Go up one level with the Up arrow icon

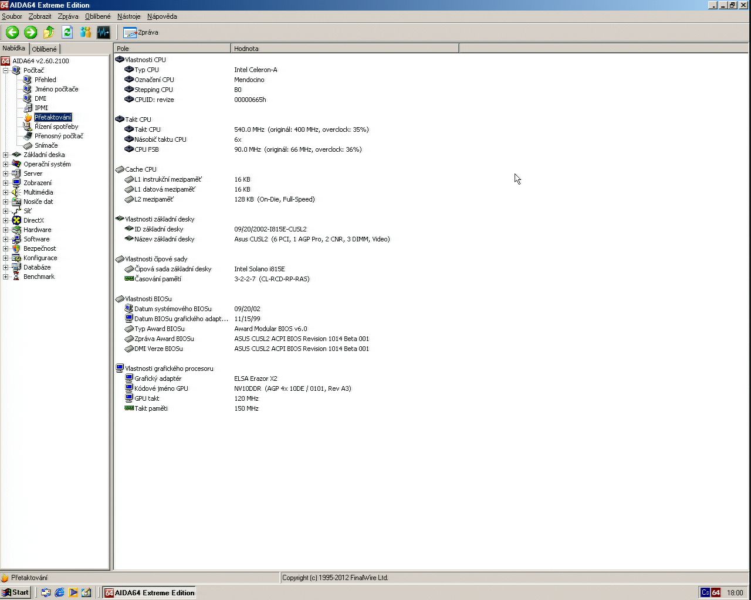(49, 32)
